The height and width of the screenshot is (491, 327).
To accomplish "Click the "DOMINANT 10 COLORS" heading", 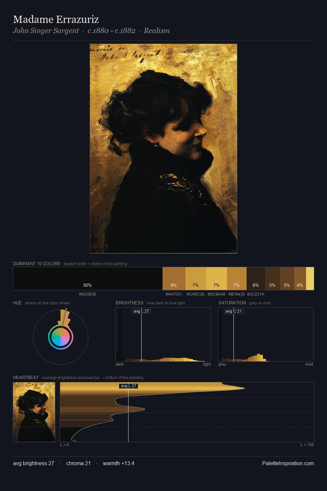I will point(37,264).
